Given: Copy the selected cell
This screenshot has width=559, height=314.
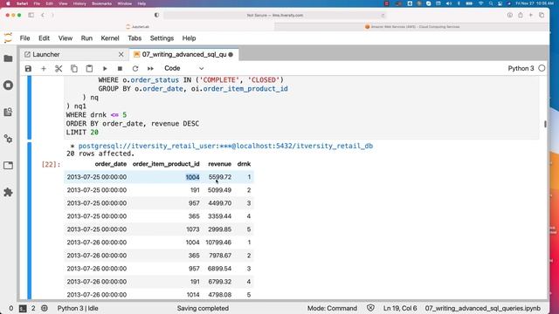Looking at the screenshot, I should [x=74, y=68].
